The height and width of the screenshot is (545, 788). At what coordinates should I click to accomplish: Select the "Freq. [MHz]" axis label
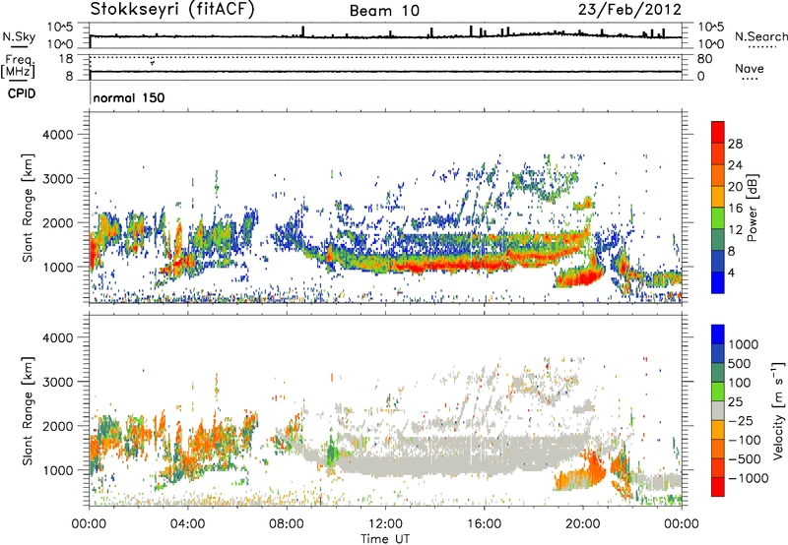(18, 66)
